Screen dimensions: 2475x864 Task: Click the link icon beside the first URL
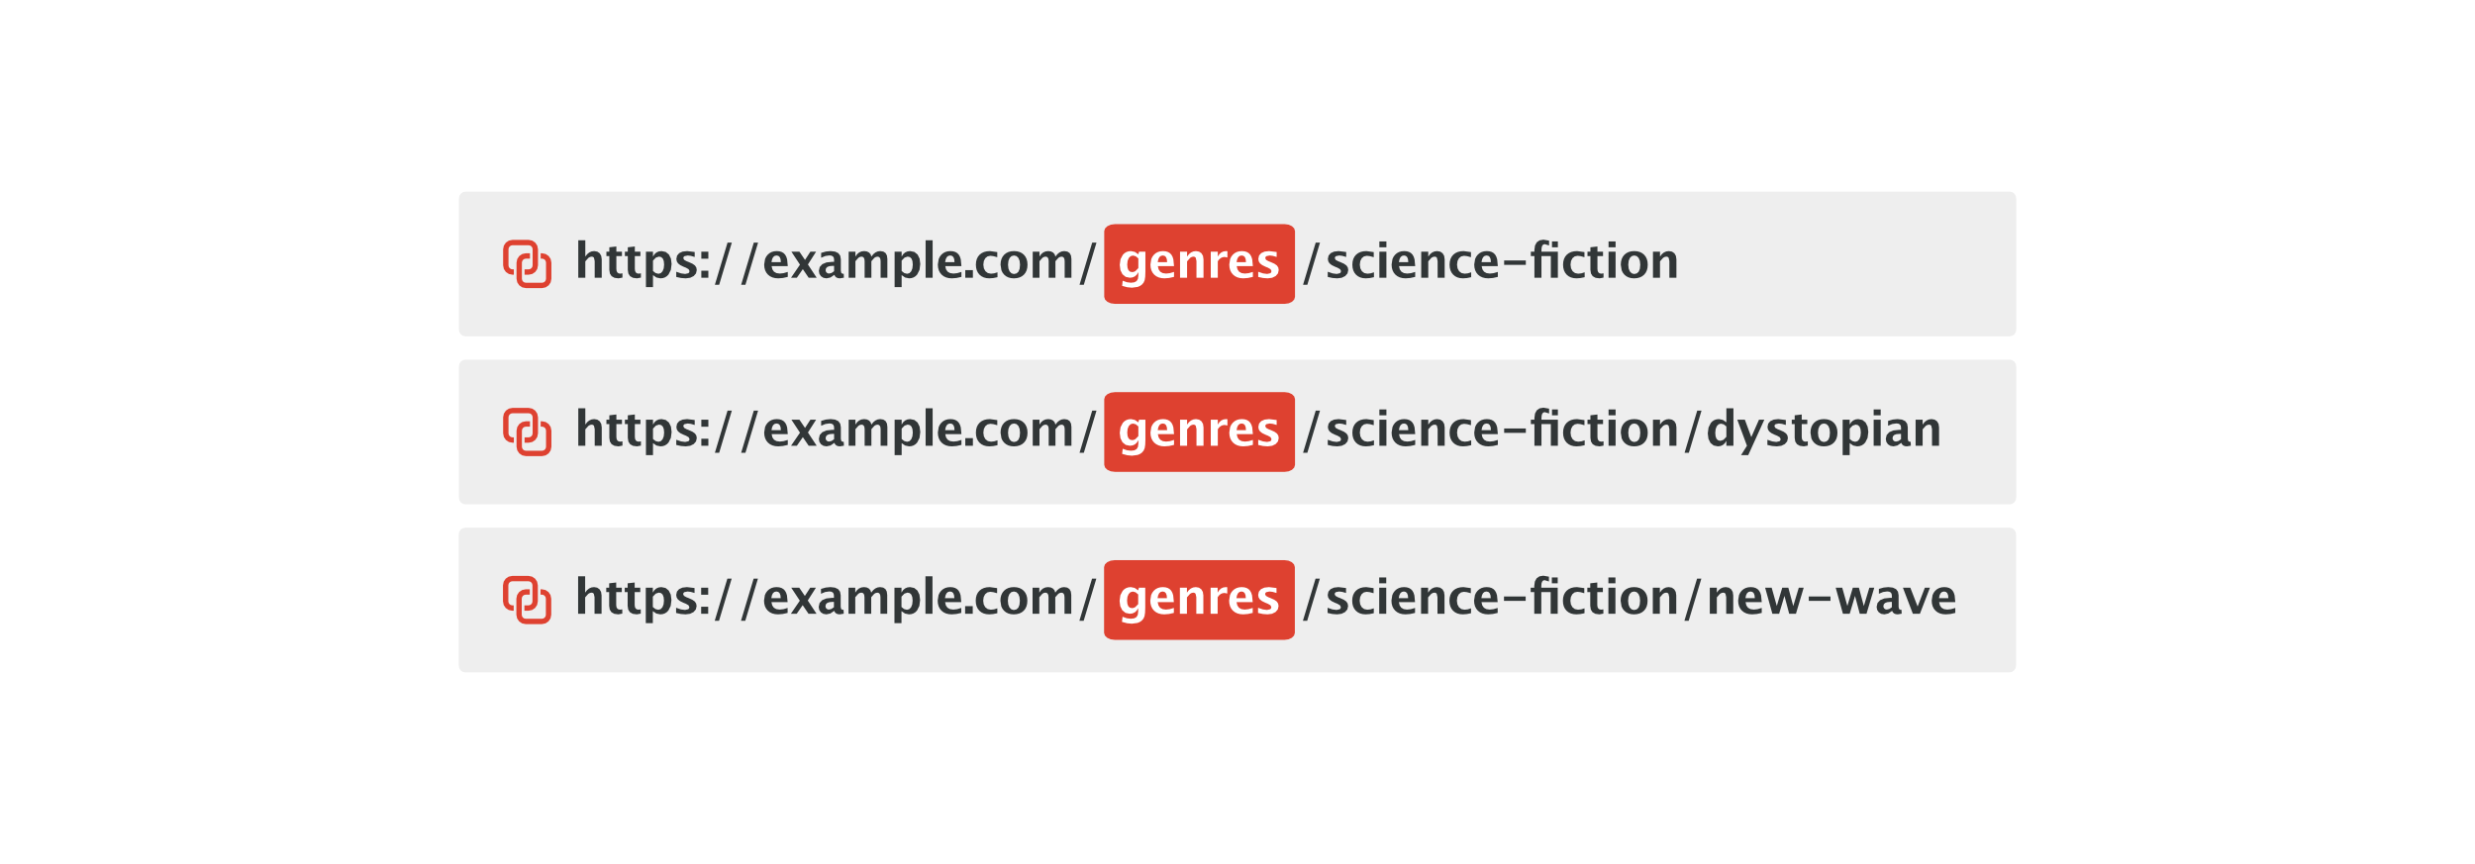[527, 264]
